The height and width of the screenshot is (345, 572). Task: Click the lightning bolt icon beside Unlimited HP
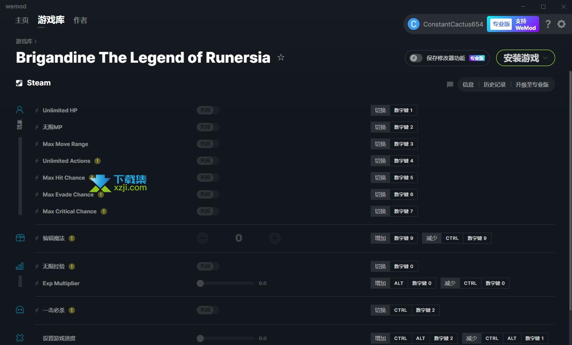click(x=37, y=110)
